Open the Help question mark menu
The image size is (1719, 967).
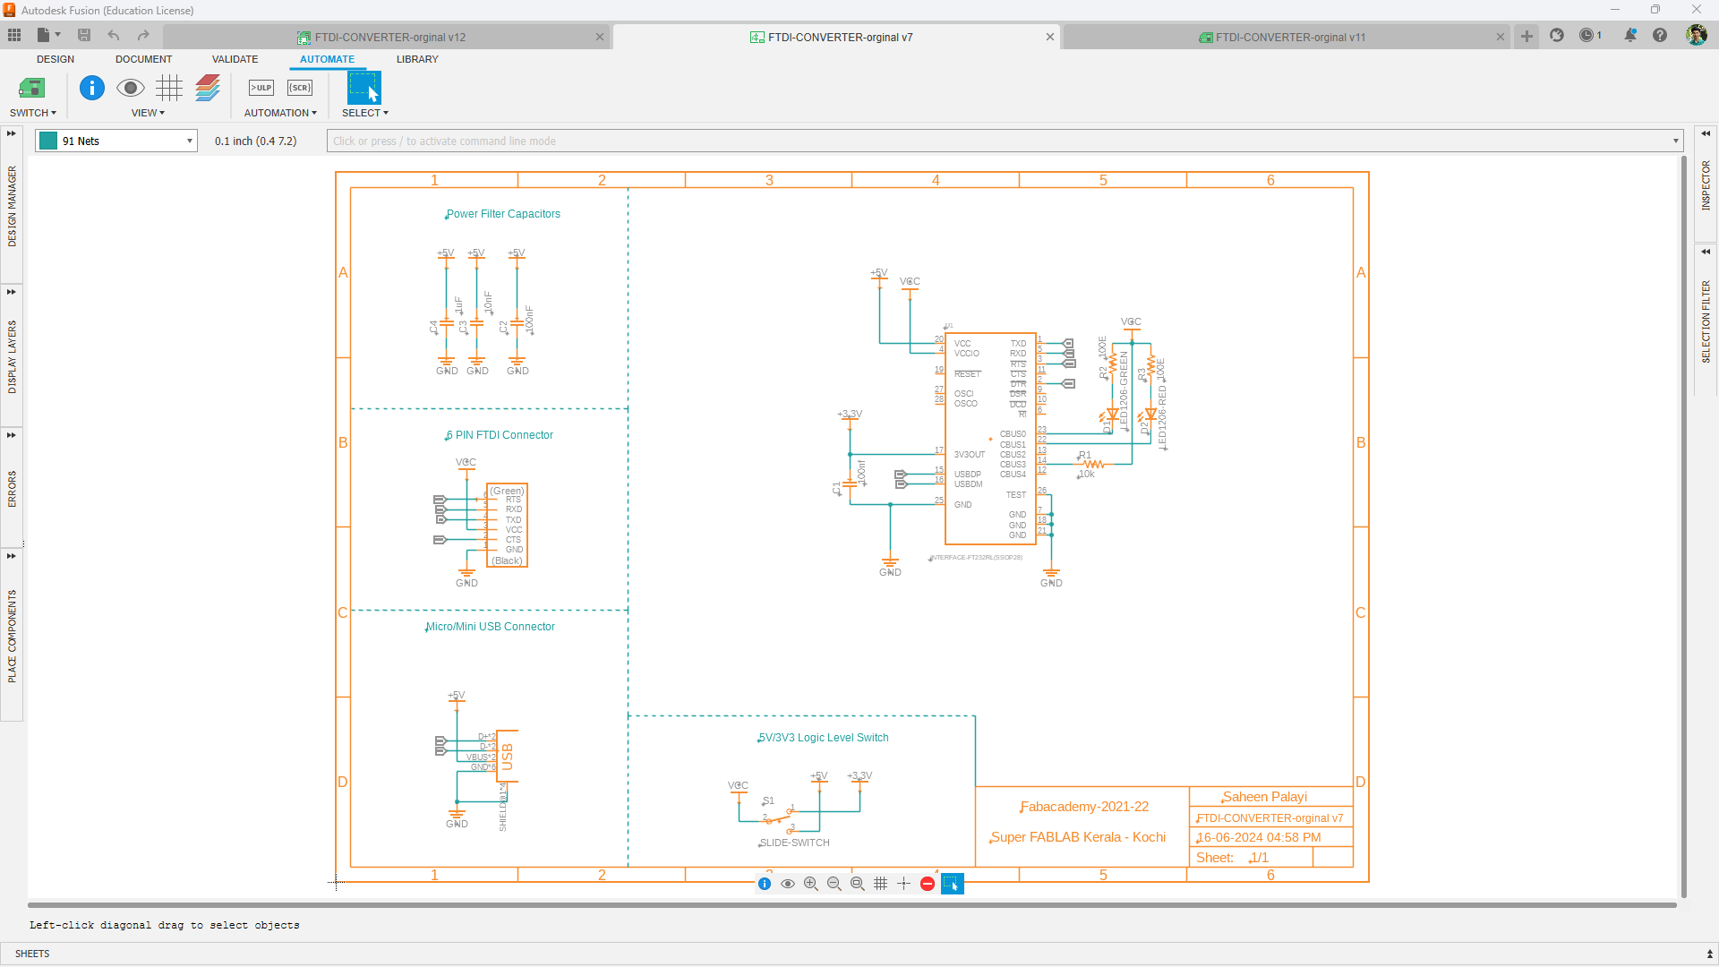tap(1660, 35)
